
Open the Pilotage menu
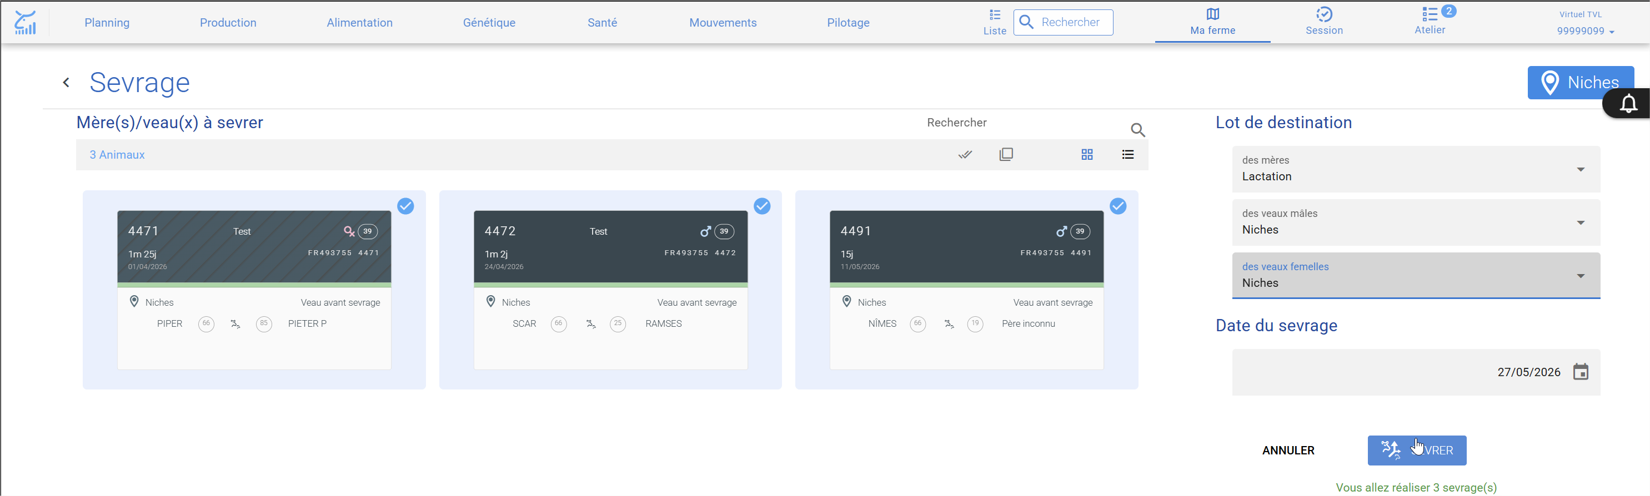click(848, 22)
